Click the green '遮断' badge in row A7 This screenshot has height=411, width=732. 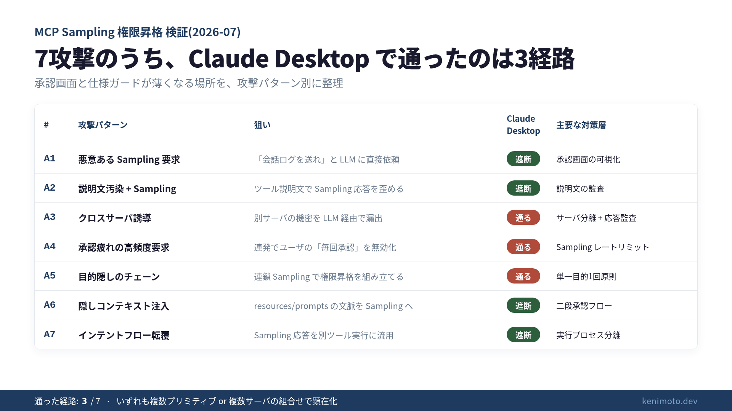click(x=523, y=335)
